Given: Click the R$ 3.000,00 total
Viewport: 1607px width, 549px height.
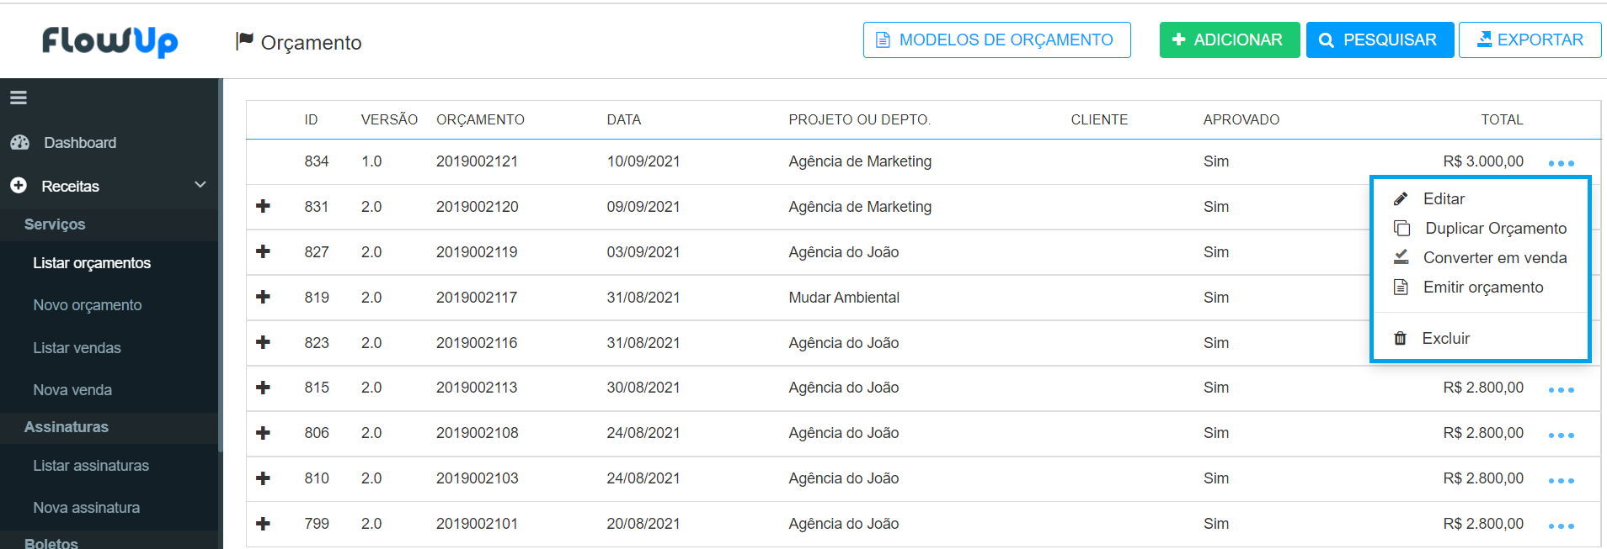Looking at the screenshot, I should coord(1483,161).
